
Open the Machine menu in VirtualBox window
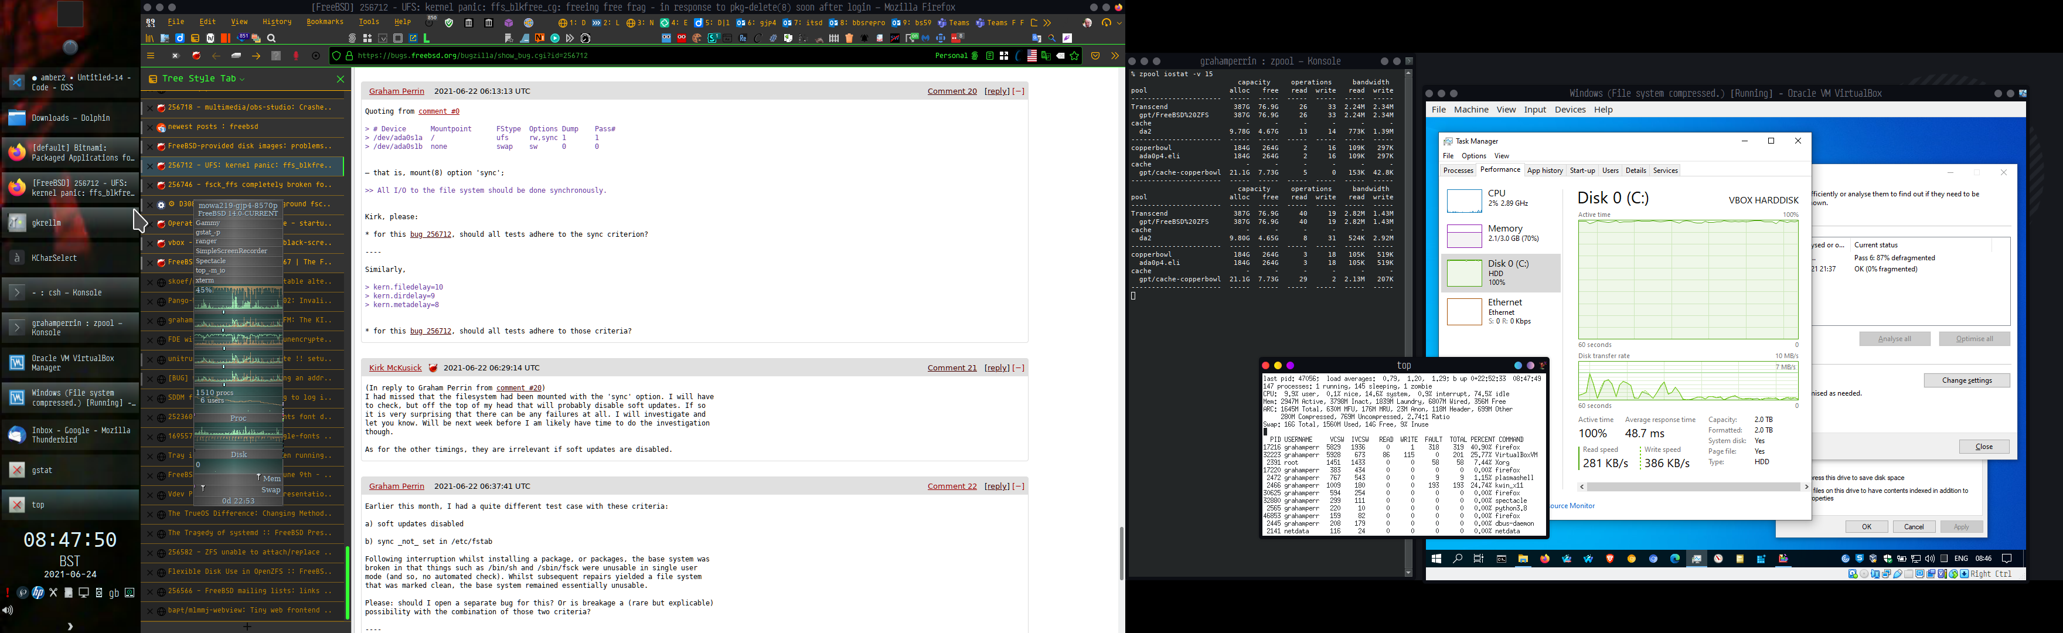[x=1471, y=110]
